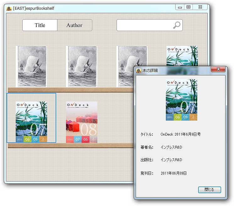
Task: Sort the bookshelf by Author
Action: (x=75, y=25)
